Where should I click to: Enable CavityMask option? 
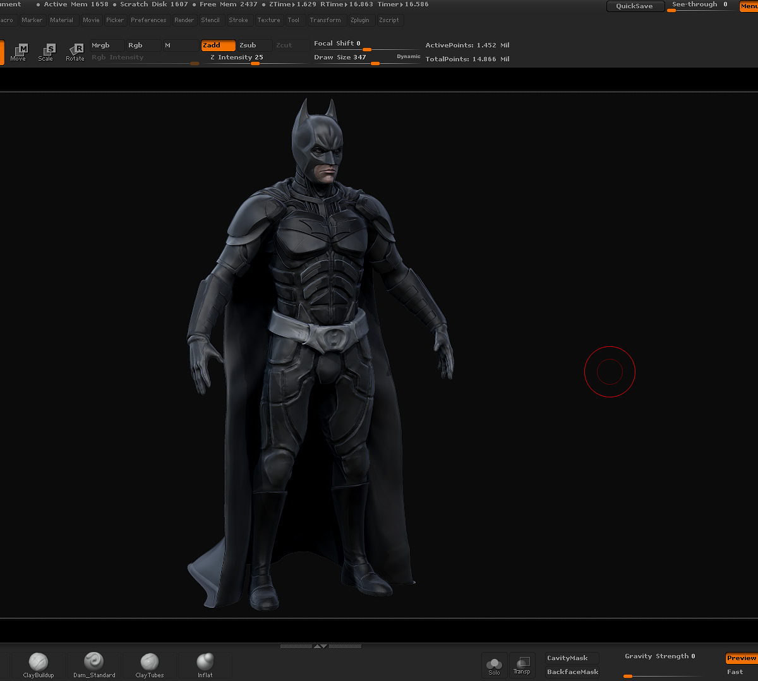click(572, 658)
